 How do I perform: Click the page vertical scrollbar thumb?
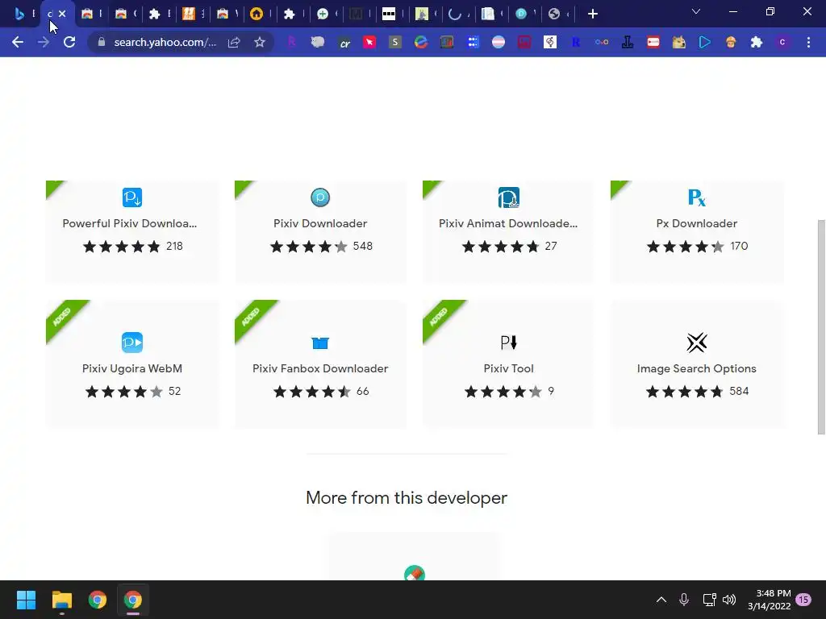[x=820, y=326]
